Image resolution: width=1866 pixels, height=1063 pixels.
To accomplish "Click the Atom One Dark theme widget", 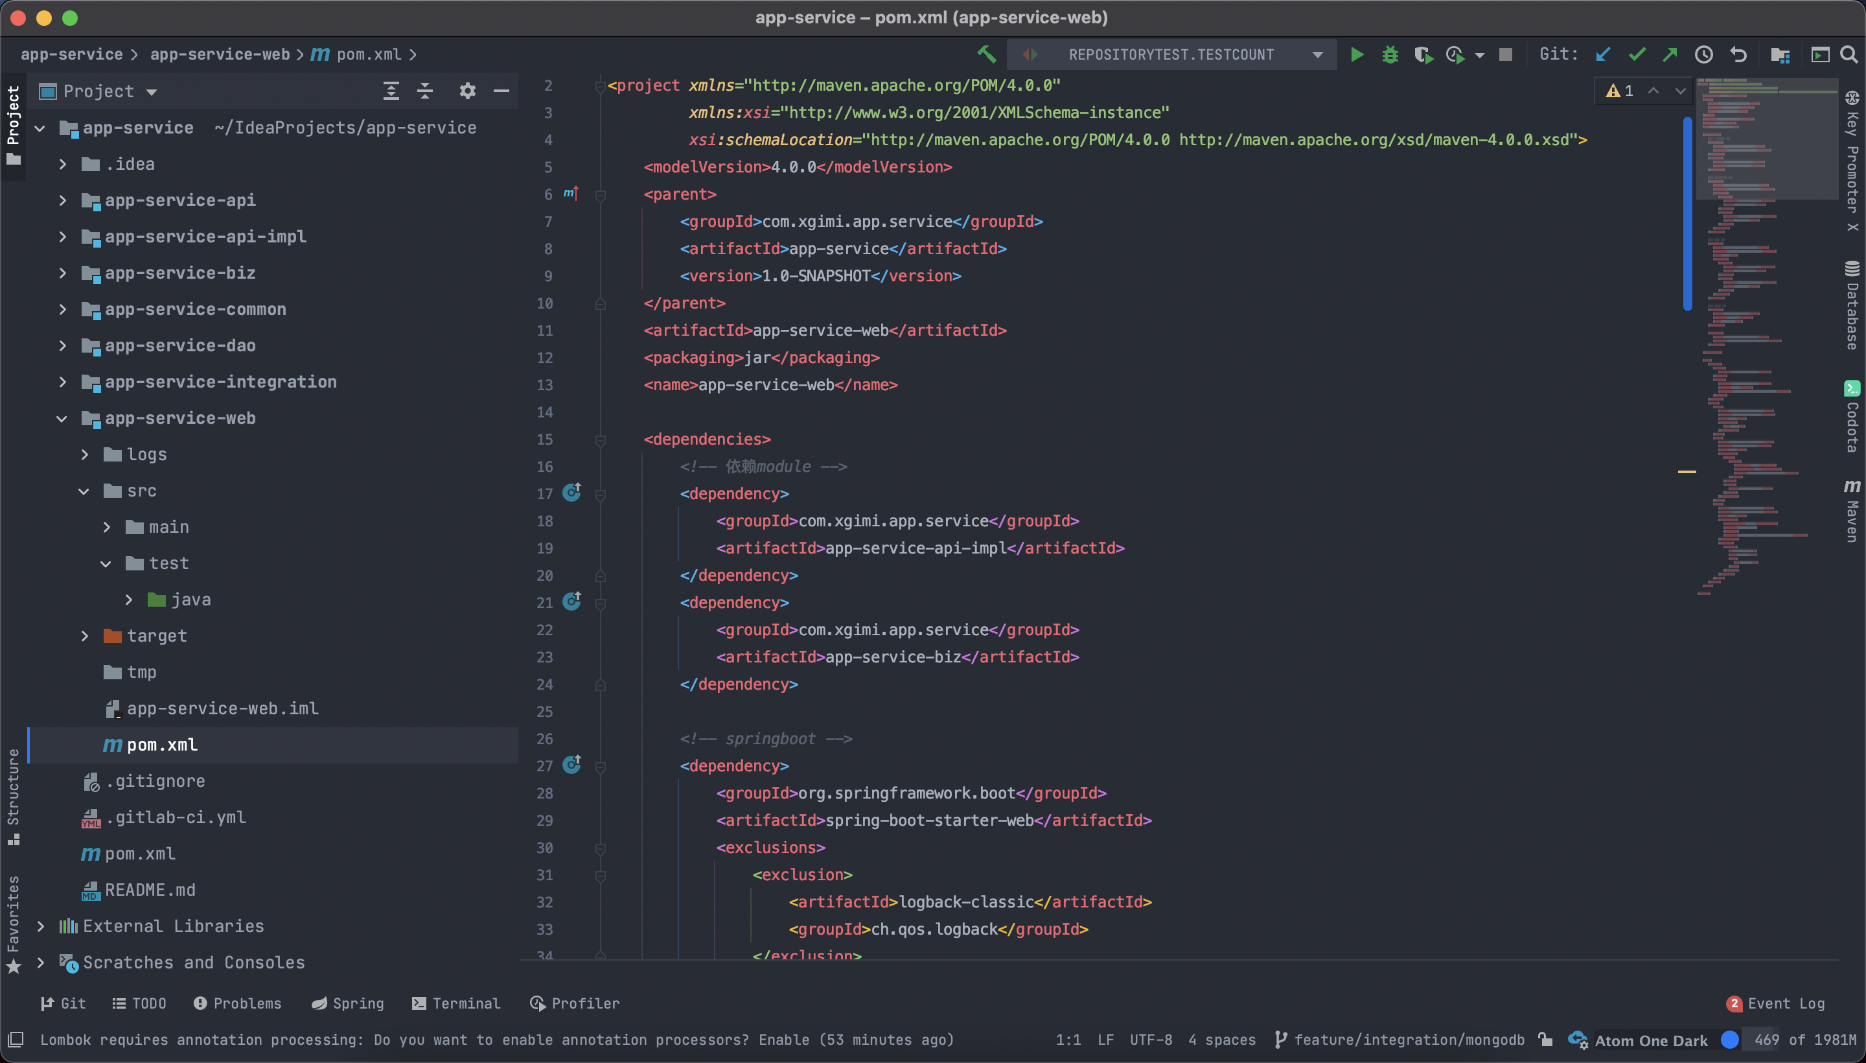I will 1651,1040.
